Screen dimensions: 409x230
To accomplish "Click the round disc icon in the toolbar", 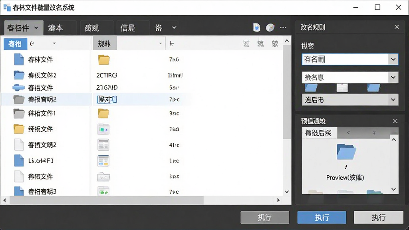I will [x=270, y=28].
